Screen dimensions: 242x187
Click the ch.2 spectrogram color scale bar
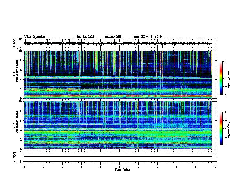pyautogui.click(x=221, y=129)
